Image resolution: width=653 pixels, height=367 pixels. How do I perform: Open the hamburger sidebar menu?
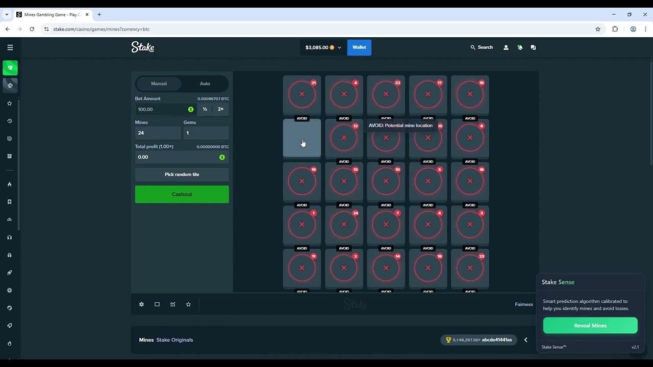[10, 47]
